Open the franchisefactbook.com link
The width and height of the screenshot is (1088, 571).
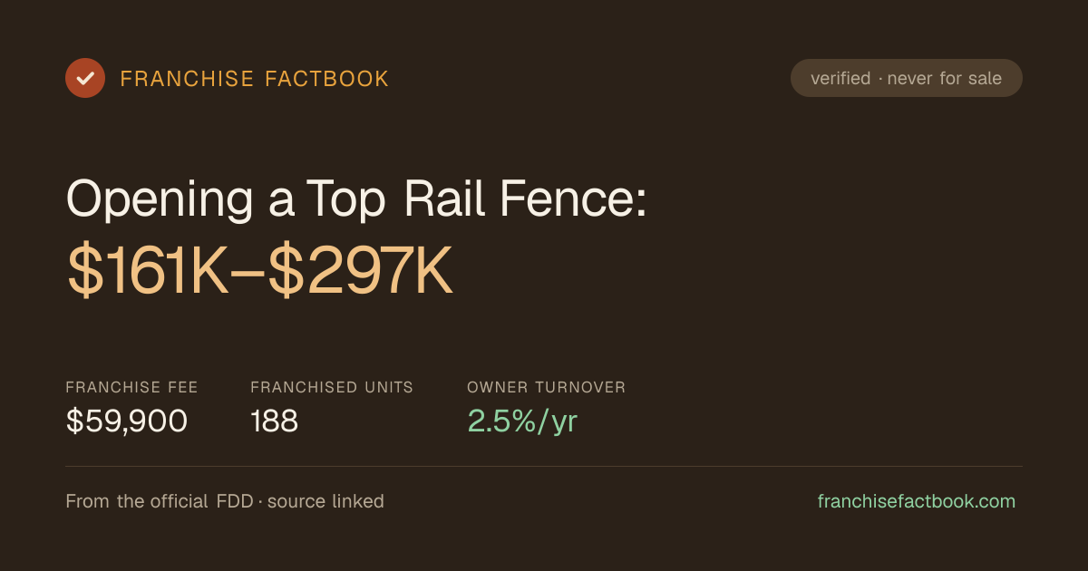[917, 501]
